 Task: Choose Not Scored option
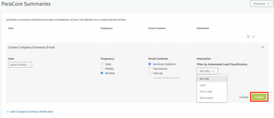212,98
